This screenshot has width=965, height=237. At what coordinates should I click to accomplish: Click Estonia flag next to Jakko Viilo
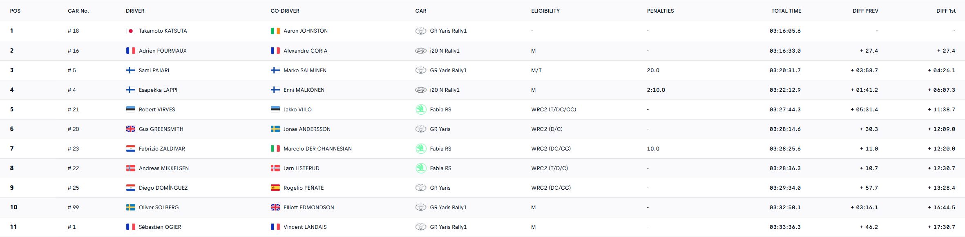tap(275, 109)
